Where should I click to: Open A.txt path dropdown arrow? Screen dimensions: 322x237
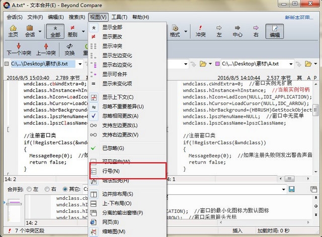coord(291,64)
